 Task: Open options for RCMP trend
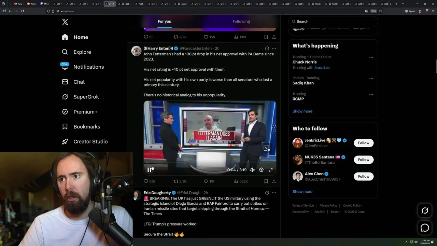point(371,94)
